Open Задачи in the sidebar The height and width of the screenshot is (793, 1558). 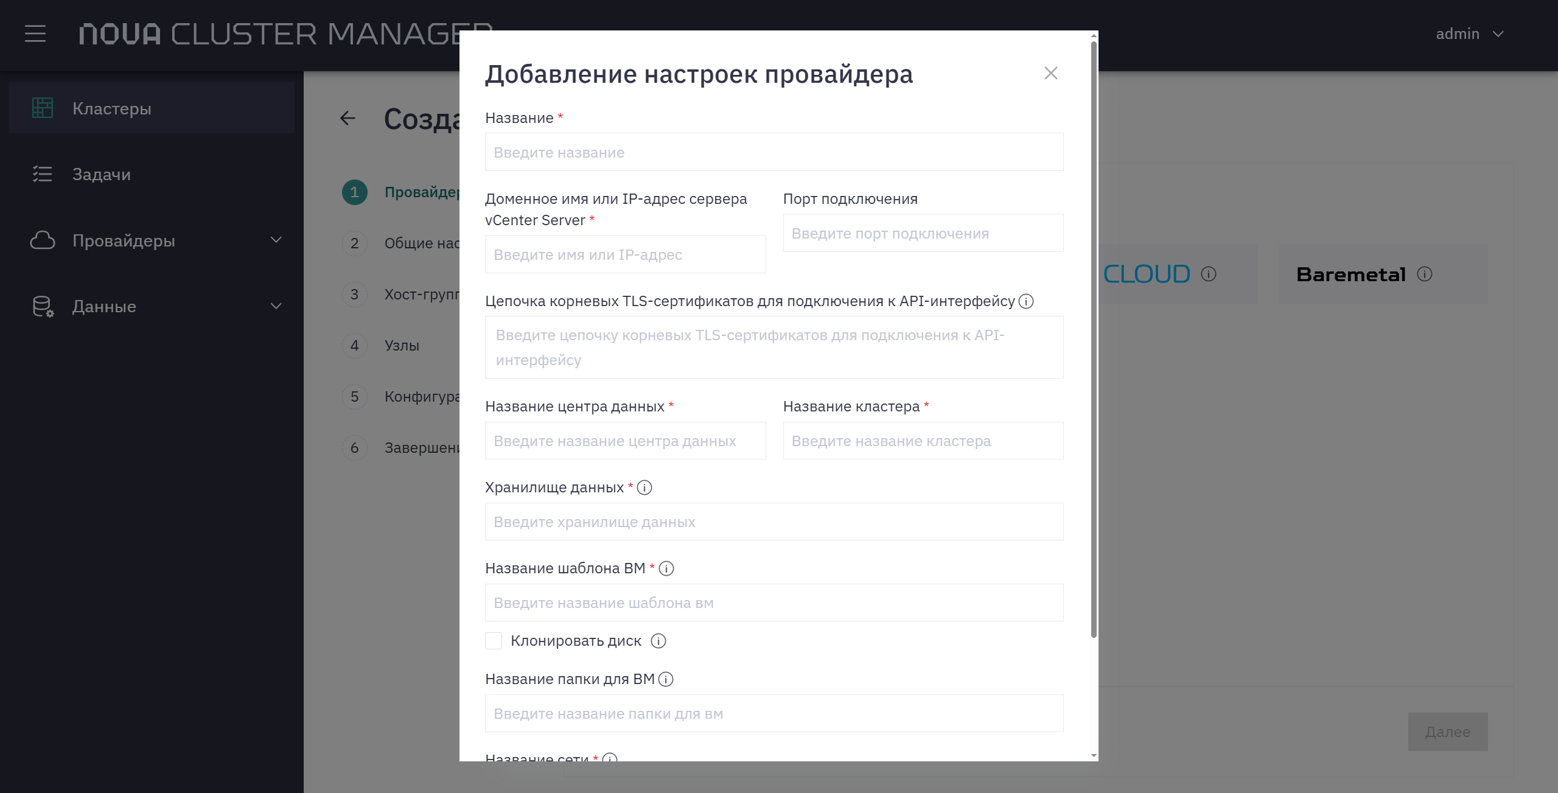pos(152,174)
